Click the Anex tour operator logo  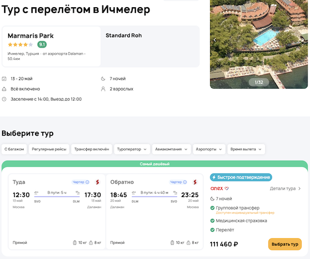pyautogui.click(x=217, y=188)
